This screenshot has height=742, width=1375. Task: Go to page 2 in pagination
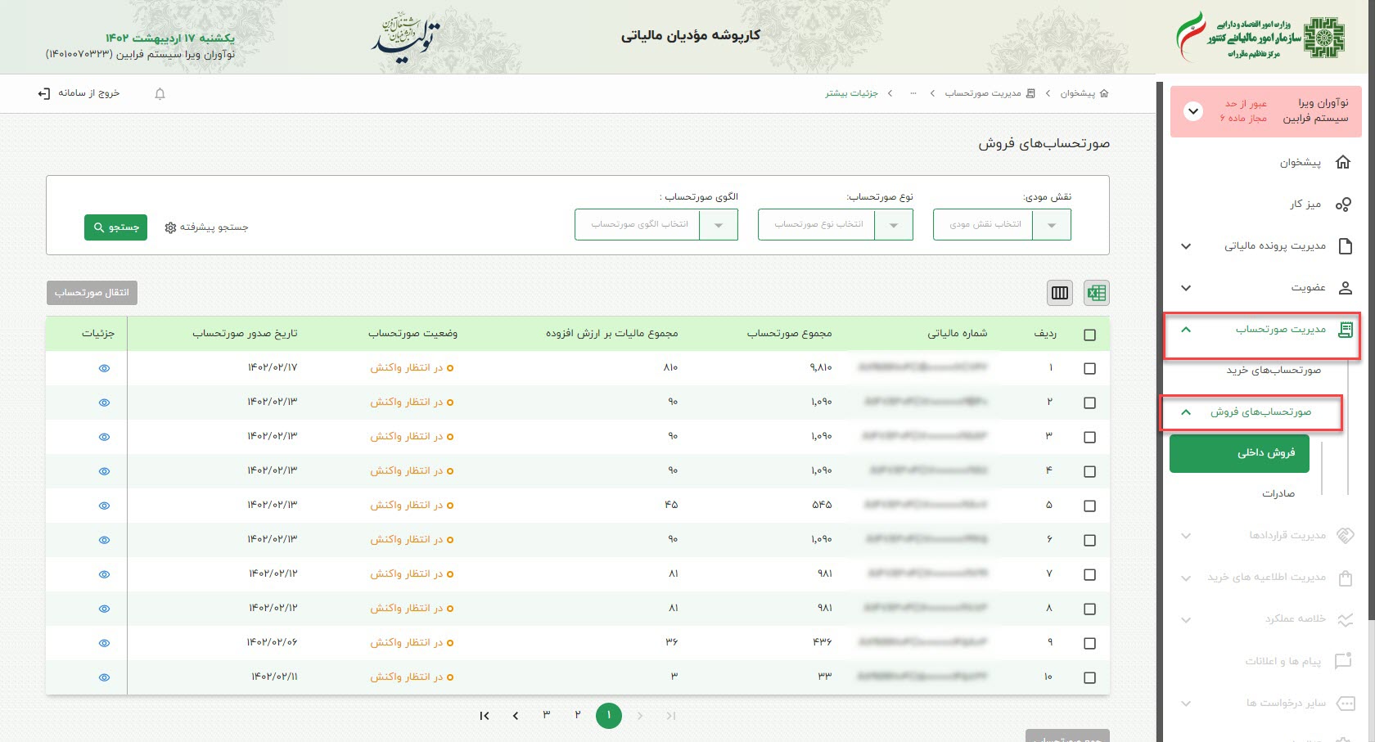[577, 716]
